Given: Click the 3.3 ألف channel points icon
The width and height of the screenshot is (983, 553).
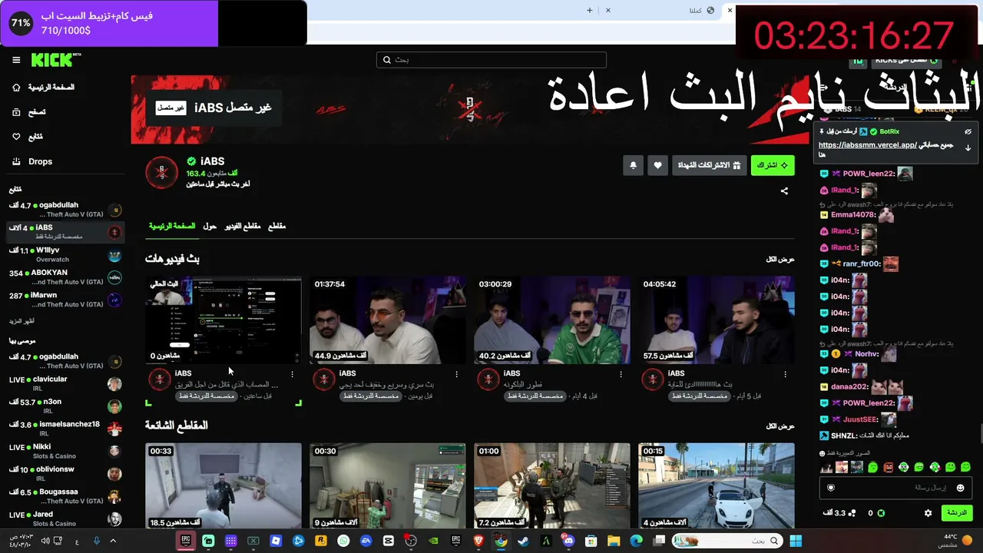Looking at the screenshot, I should click(852, 513).
